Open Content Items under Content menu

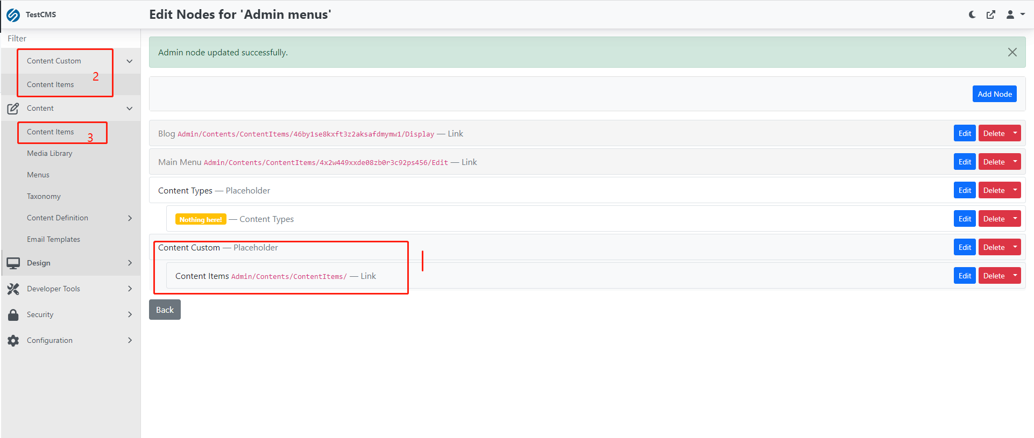click(51, 132)
